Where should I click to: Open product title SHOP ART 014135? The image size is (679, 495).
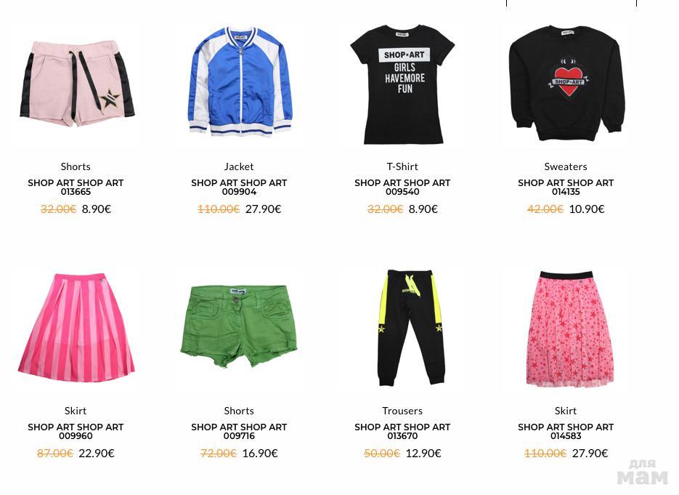point(566,188)
